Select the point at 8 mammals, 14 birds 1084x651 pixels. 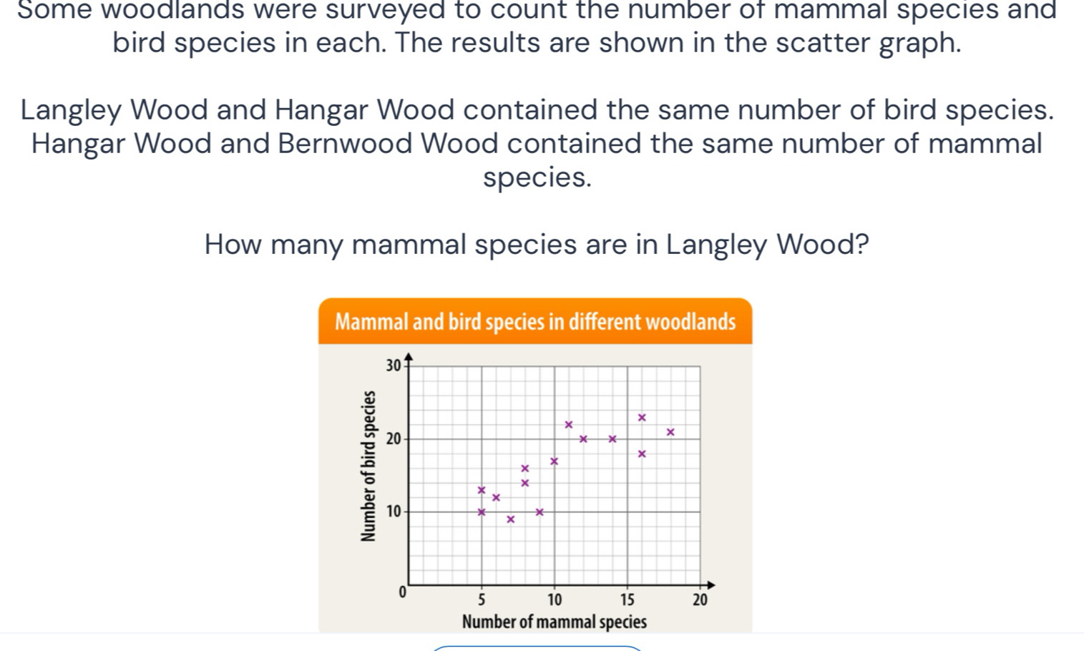coord(524,483)
